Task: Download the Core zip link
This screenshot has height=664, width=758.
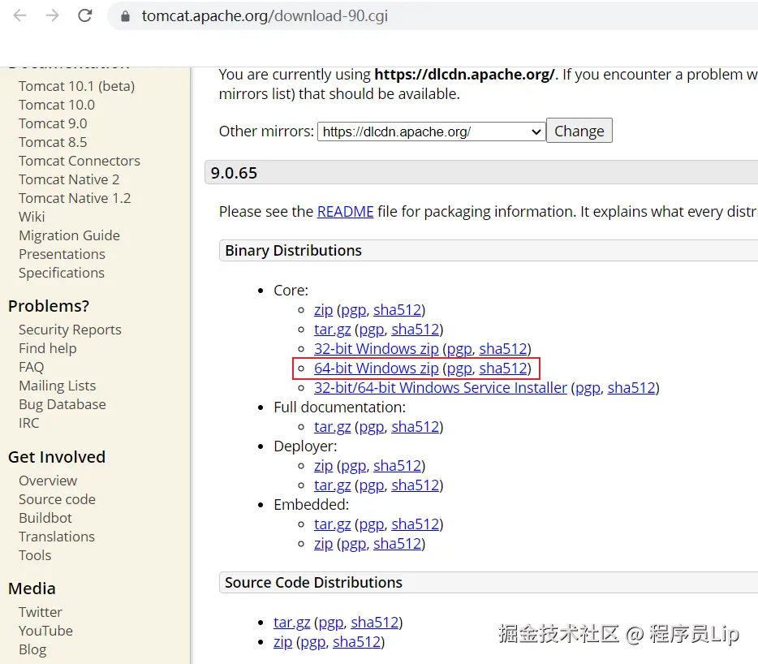Action: [x=323, y=310]
